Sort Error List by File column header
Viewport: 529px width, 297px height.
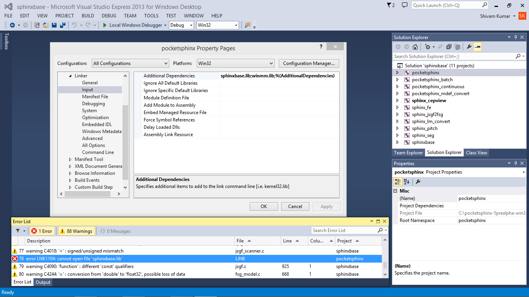(x=258, y=241)
